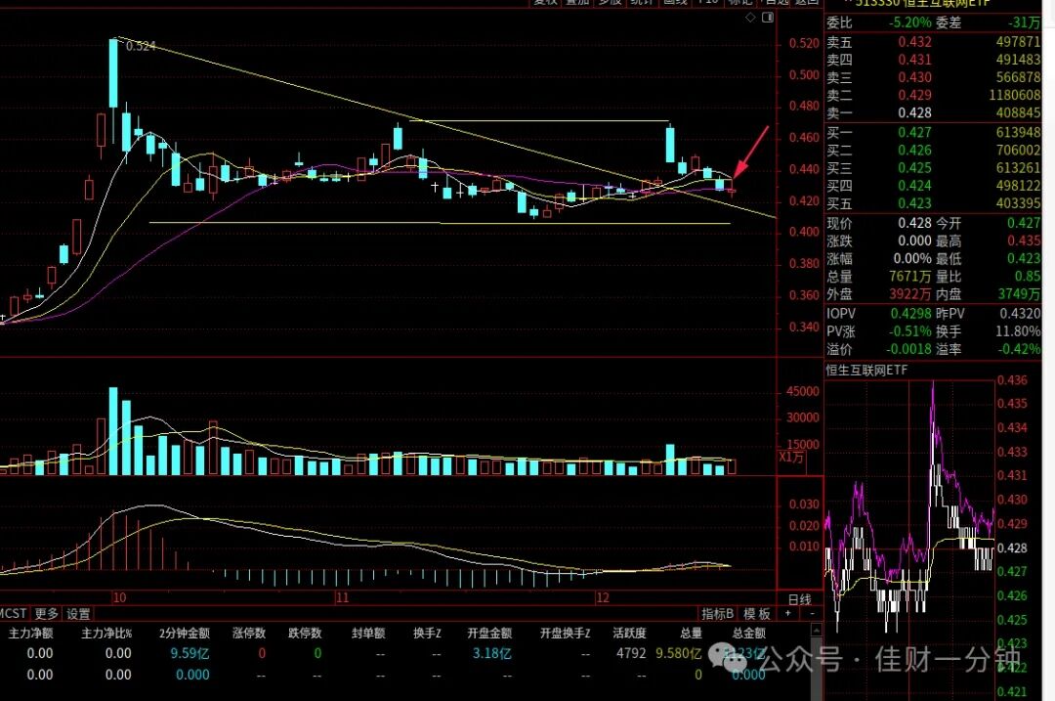Click the 9.580亿 total volume value
The image size is (1055, 701).
tap(678, 653)
